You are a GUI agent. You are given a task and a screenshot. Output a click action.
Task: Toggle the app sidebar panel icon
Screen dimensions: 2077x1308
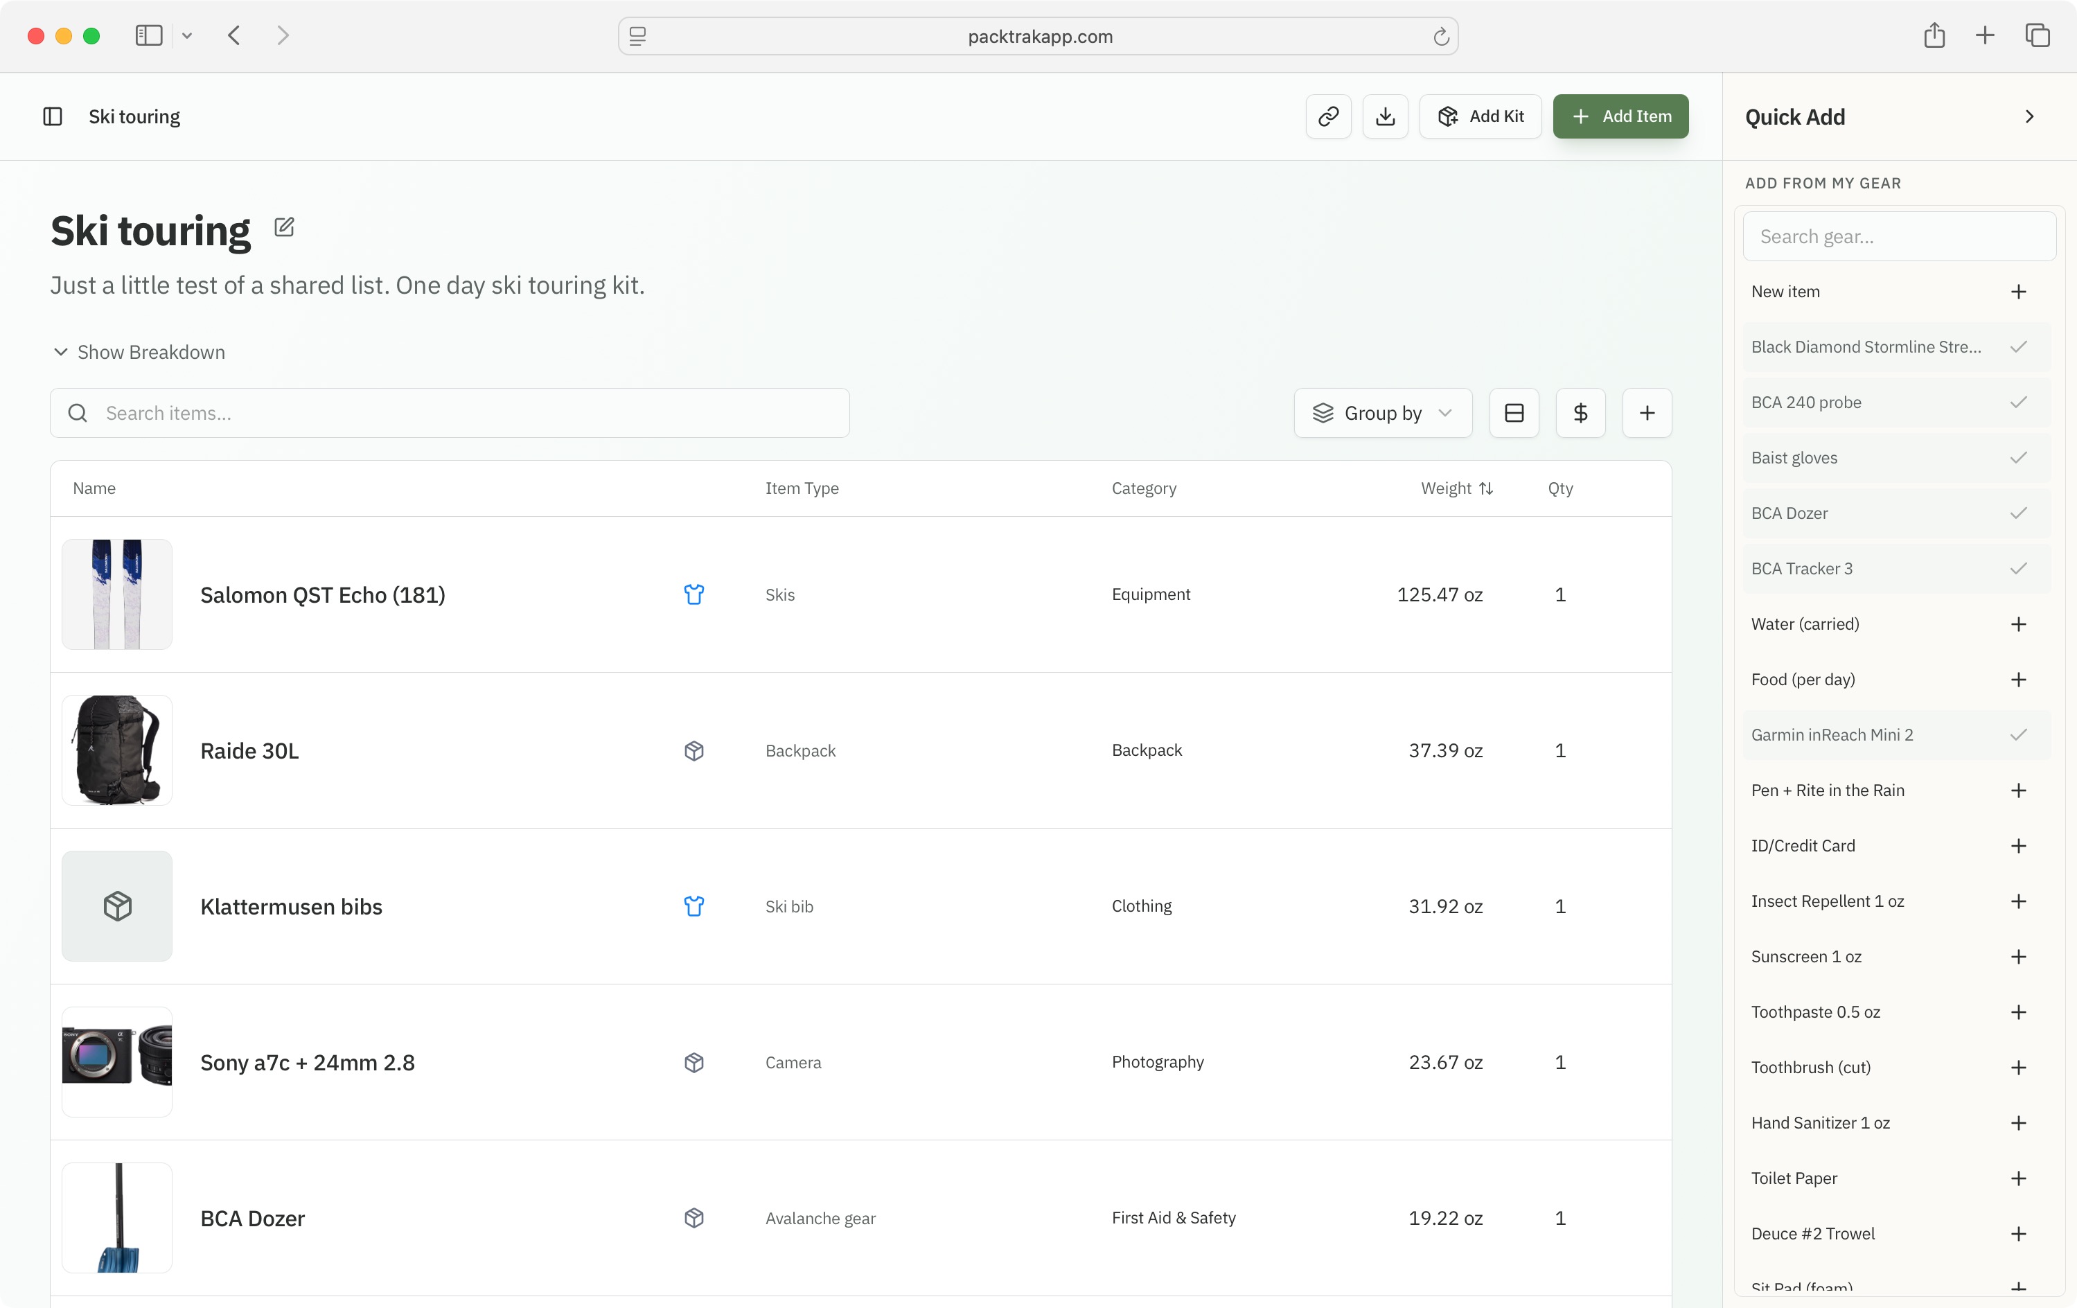(53, 116)
